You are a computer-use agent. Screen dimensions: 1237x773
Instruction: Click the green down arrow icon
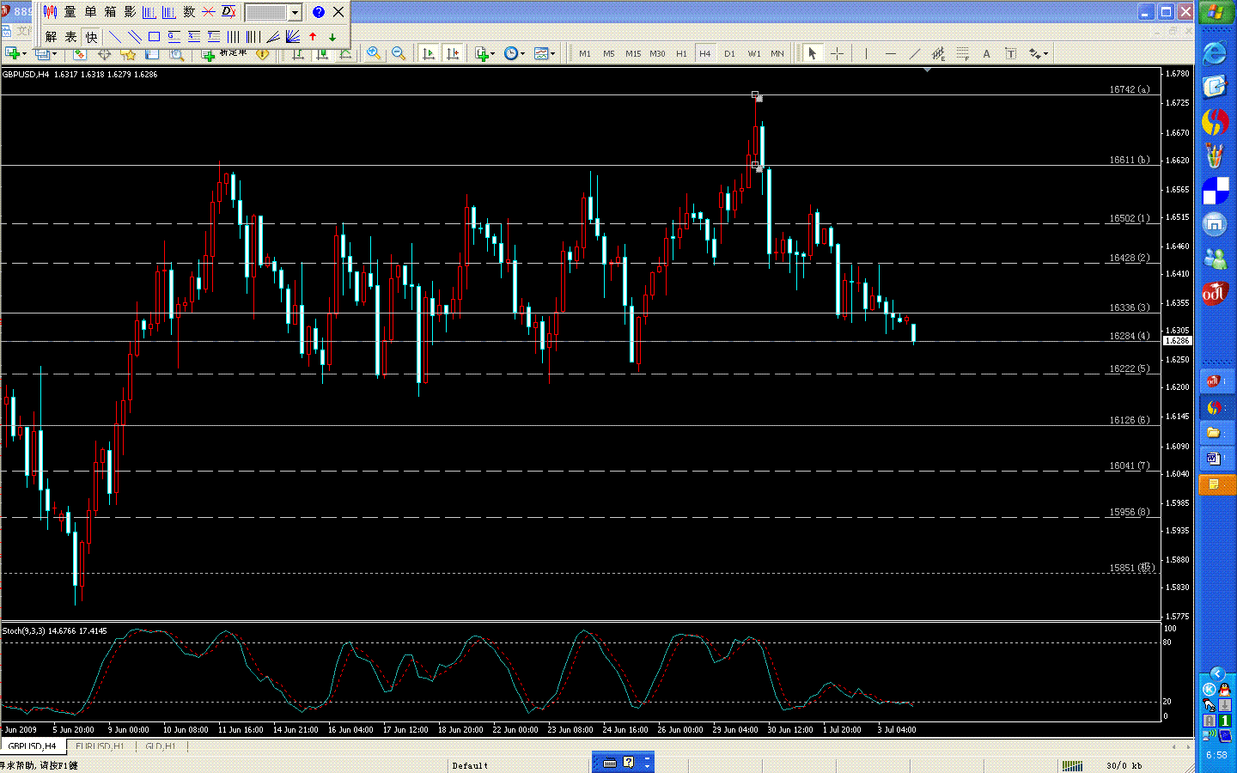pyautogui.click(x=332, y=37)
